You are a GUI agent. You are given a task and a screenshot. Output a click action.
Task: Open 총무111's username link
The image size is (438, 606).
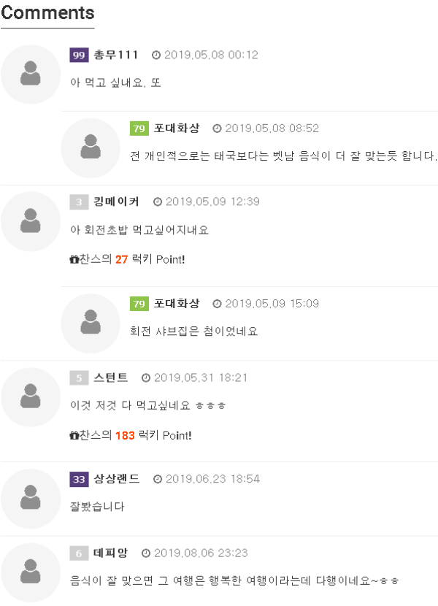point(115,55)
